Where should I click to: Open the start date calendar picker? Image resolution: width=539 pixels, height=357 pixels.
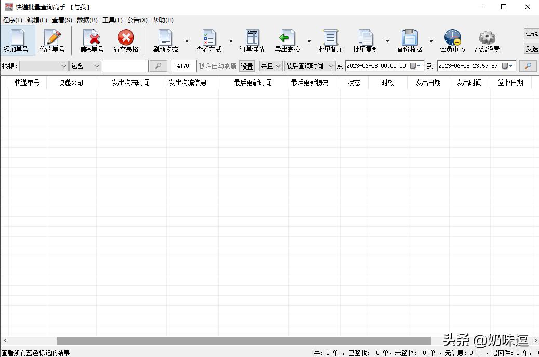(416, 66)
